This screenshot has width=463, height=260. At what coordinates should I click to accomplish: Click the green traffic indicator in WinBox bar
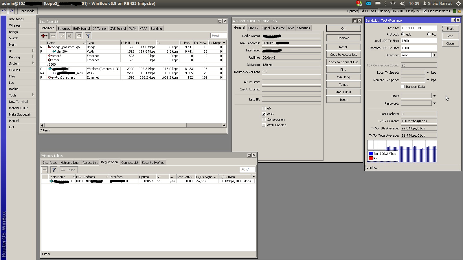(455, 11)
